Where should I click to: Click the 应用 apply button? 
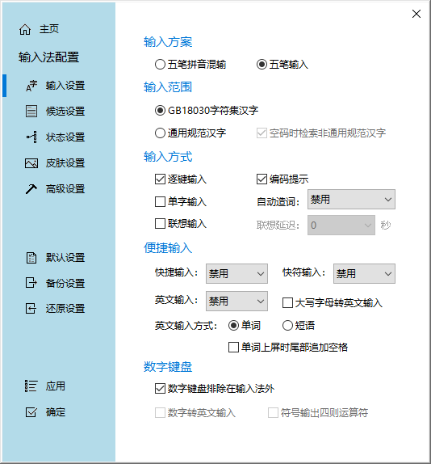(x=45, y=386)
